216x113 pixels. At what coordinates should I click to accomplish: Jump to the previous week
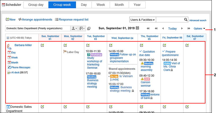coord(148,28)
